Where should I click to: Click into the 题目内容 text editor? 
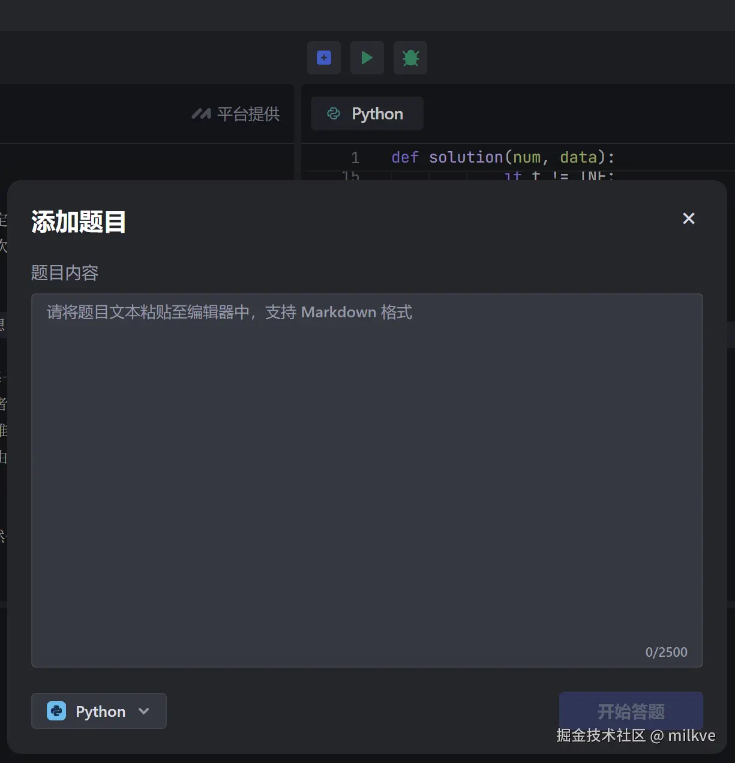click(x=367, y=480)
